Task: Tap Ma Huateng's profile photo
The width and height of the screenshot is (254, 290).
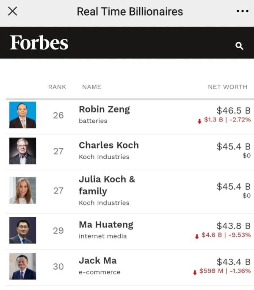Action: point(23,230)
